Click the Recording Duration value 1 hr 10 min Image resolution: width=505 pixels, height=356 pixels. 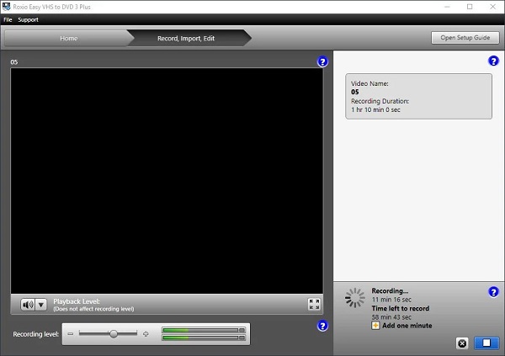click(375, 110)
